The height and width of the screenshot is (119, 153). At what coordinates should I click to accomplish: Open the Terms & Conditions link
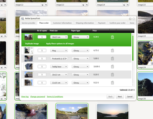pos(55,97)
